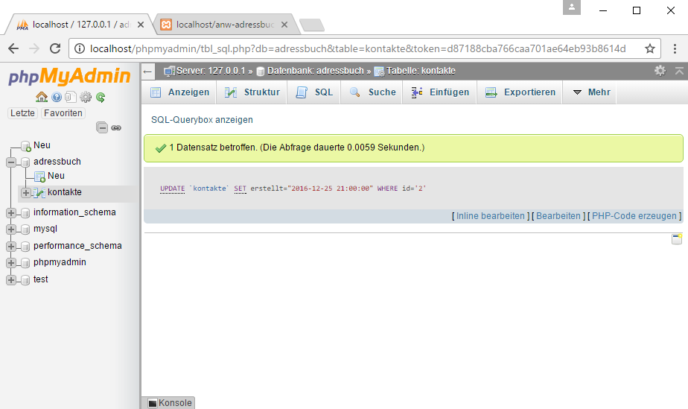Open the Exportieren tab
Image resolution: width=688 pixels, height=409 pixels.
pos(520,92)
